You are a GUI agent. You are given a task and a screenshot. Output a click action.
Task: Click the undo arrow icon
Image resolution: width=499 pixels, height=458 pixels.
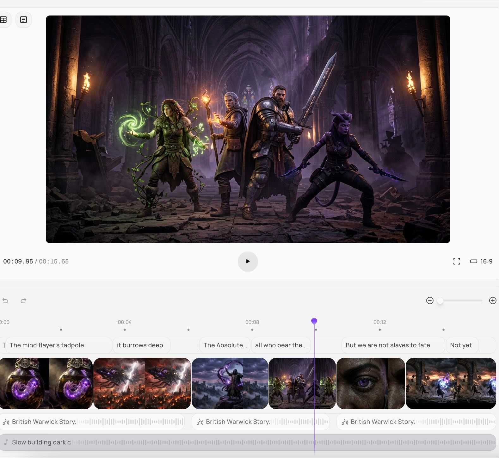5,300
